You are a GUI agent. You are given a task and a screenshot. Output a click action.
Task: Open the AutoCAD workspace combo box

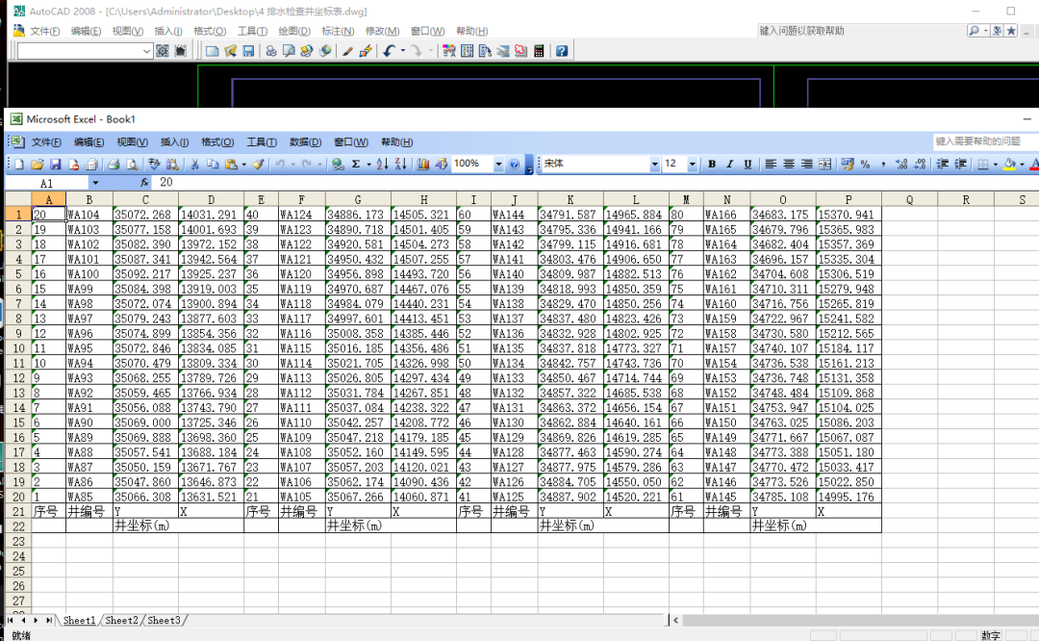tap(85, 51)
